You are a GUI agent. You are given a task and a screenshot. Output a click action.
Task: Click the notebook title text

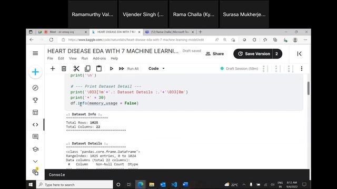[113, 51]
